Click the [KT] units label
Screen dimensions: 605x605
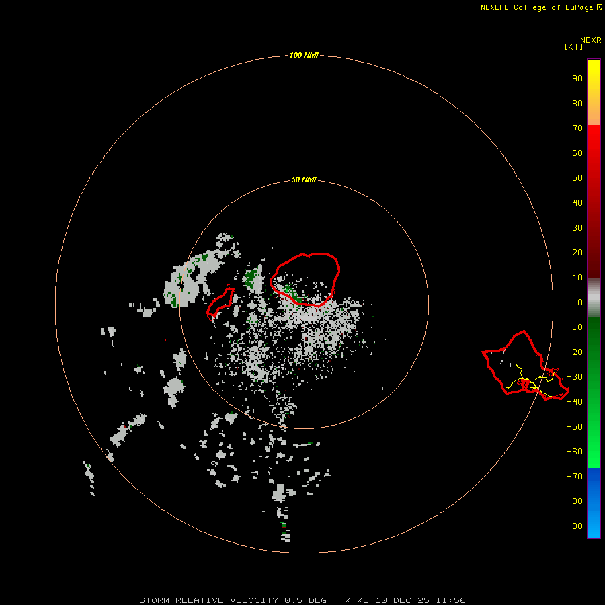573,46
